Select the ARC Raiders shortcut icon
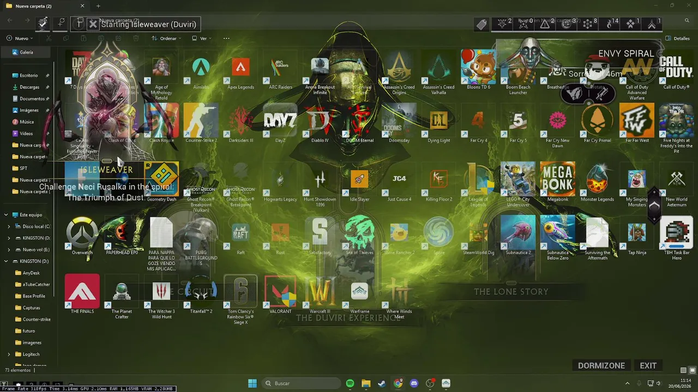The image size is (698, 392). click(280, 71)
